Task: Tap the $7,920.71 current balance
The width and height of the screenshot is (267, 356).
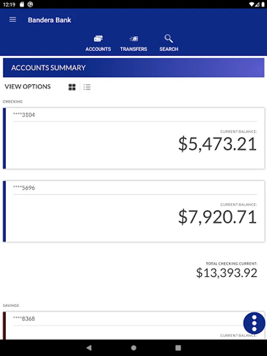Action: pyautogui.click(x=218, y=217)
